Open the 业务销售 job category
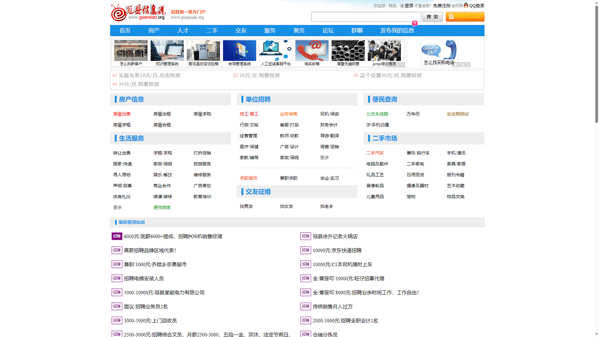 pos(289,114)
